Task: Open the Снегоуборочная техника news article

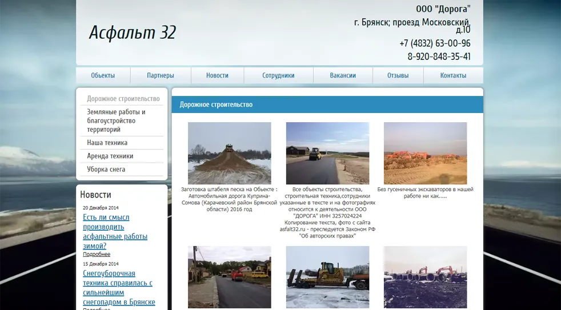Action: tap(119, 288)
